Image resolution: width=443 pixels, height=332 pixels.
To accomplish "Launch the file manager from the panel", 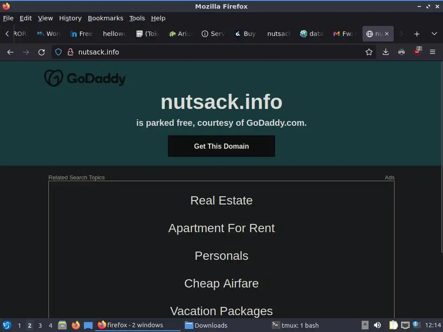I will 62,325.
